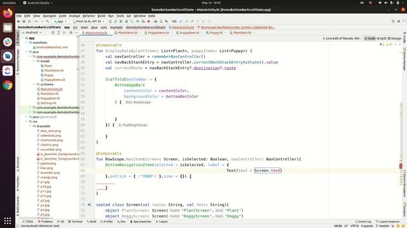Click the Git update project icon

click(x=181, y=22)
